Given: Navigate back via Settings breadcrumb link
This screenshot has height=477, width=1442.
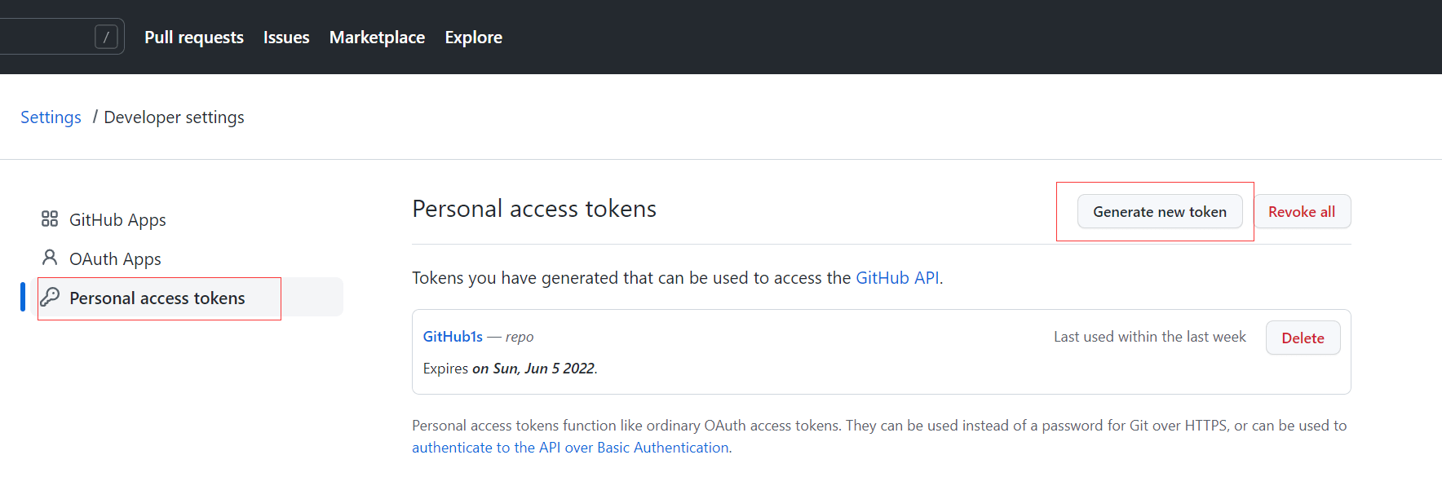Looking at the screenshot, I should coord(51,117).
